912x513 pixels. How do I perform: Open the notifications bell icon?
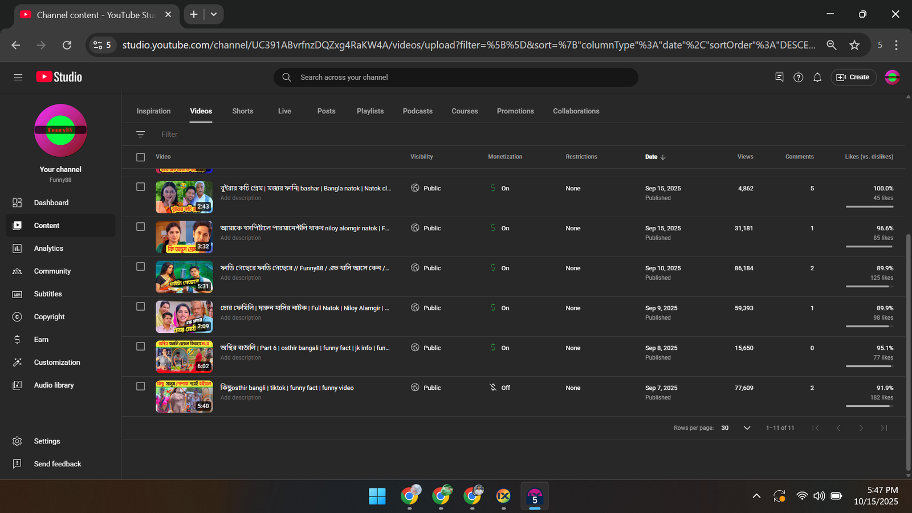click(x=817, y=78)
